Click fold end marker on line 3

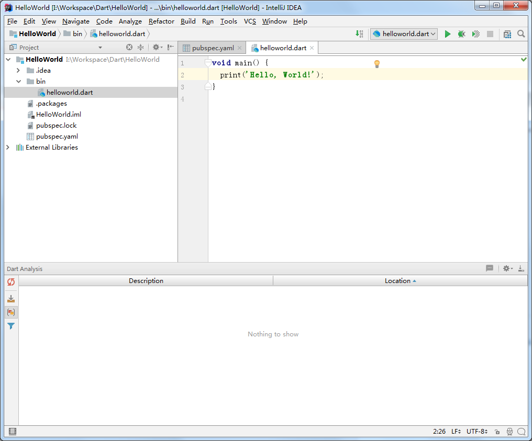pos(208,87)
